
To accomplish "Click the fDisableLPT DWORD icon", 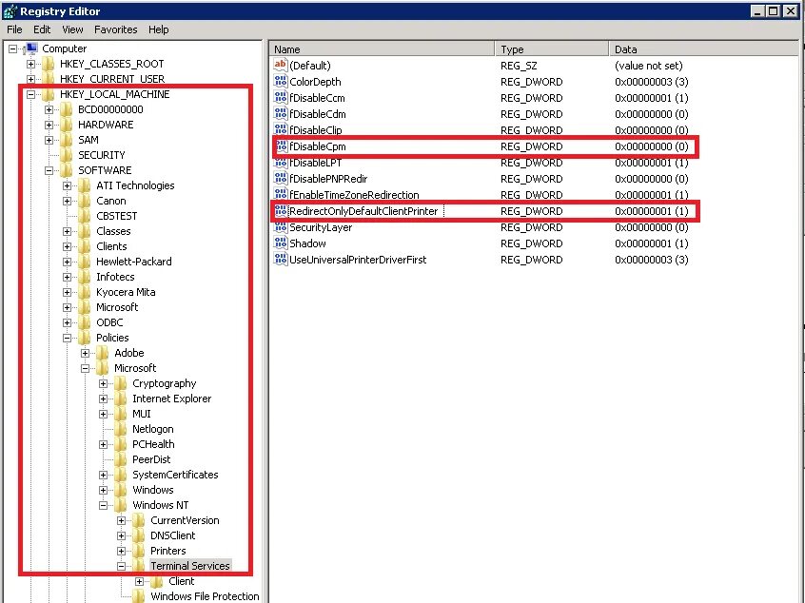I will point(281,163).
